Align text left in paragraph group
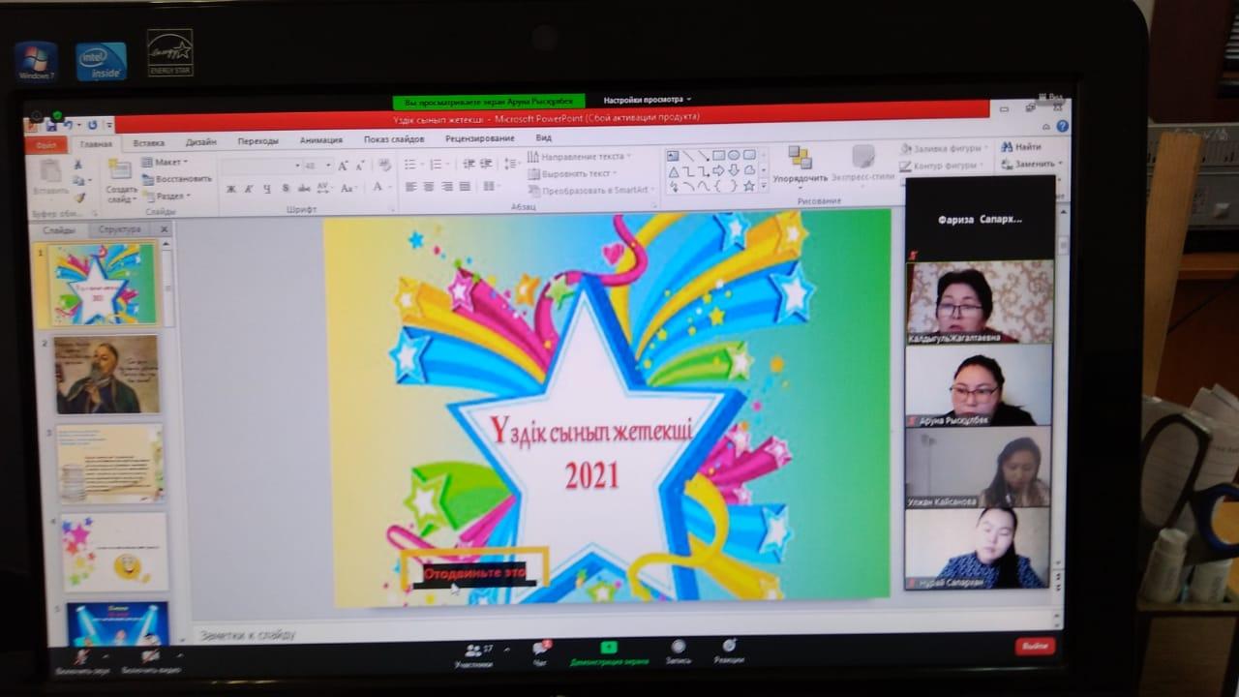1239x697 pixels. 410,187
